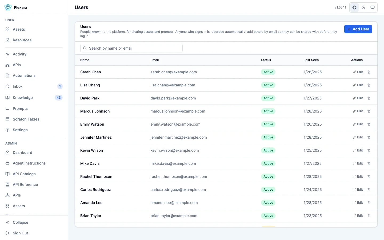Open the Inbox with 1 notification
Screen dimensions: 384x240
point(34,86)
